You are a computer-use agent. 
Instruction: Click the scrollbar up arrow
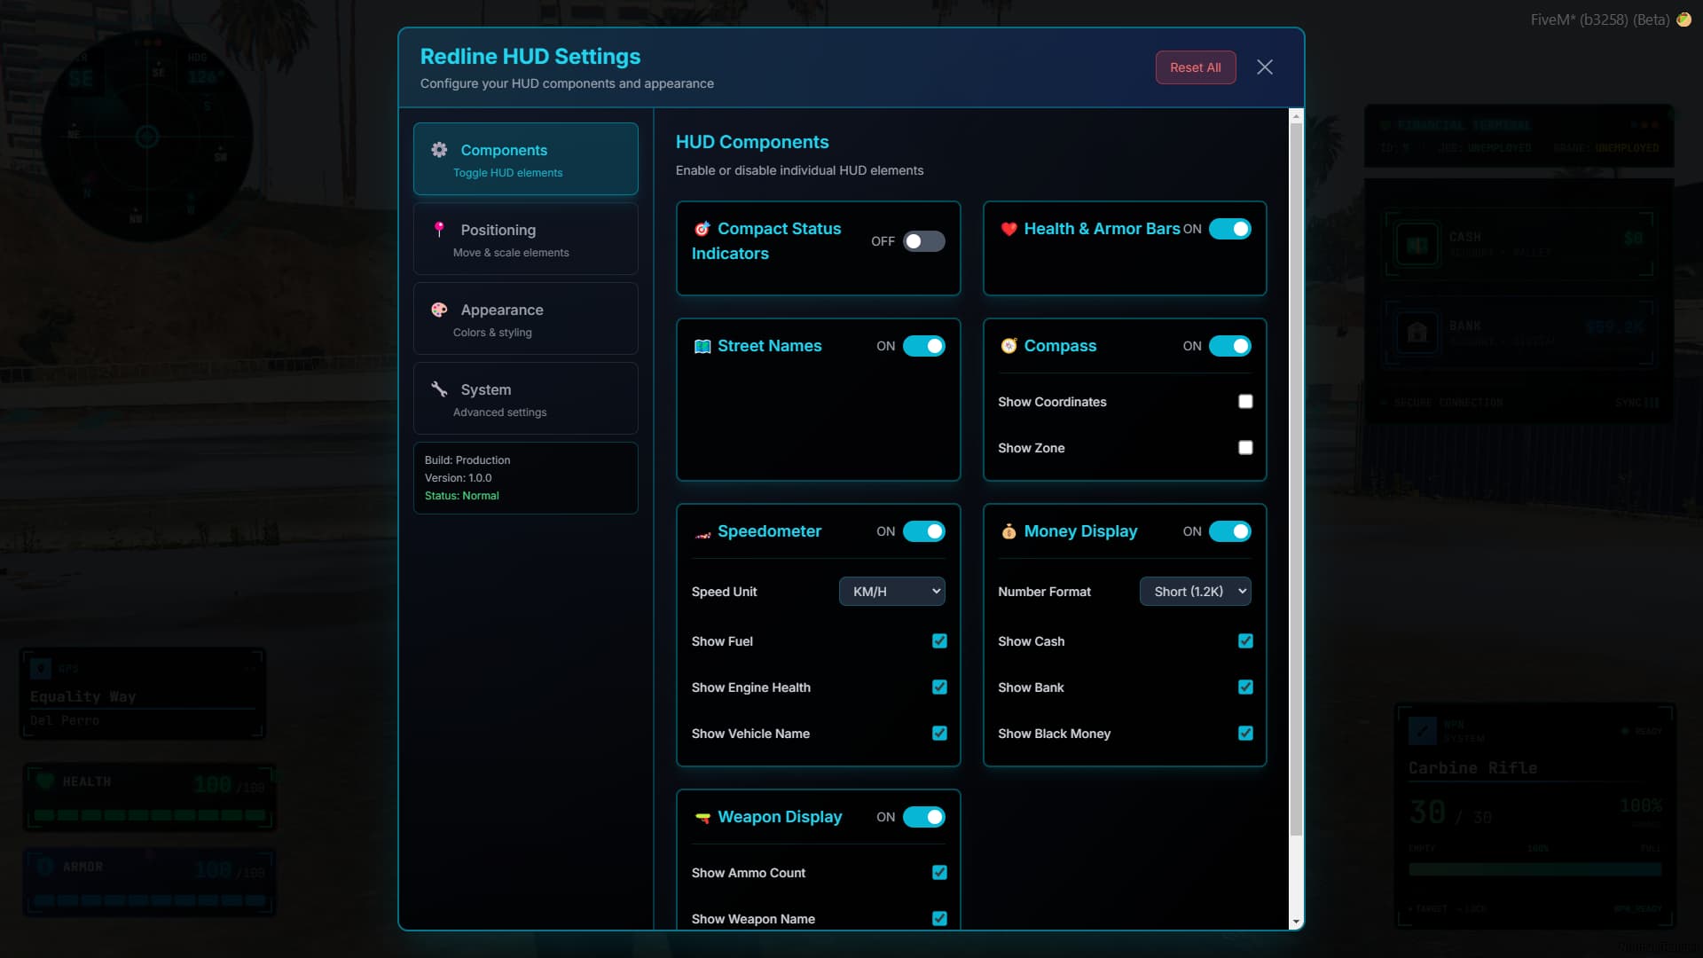pos(1296,116)
